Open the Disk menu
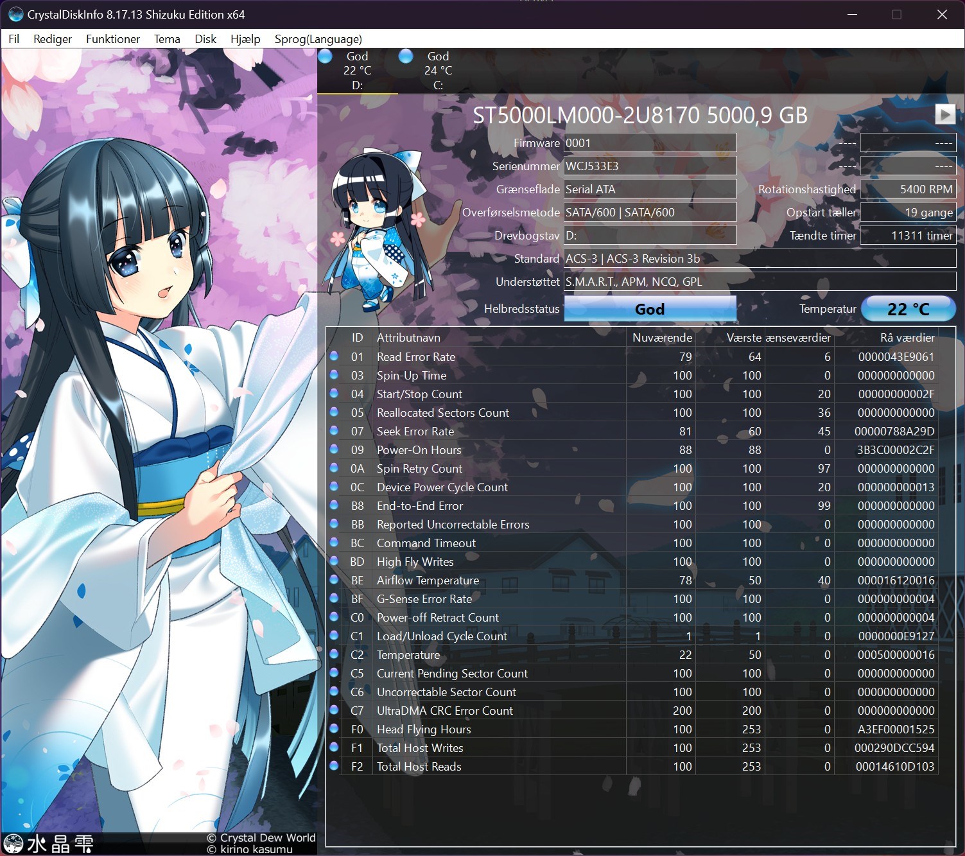 (x=205, y=39)
